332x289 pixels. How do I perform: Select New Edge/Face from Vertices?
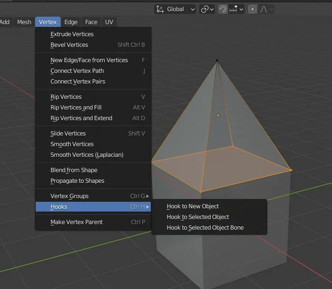[93, 60]
